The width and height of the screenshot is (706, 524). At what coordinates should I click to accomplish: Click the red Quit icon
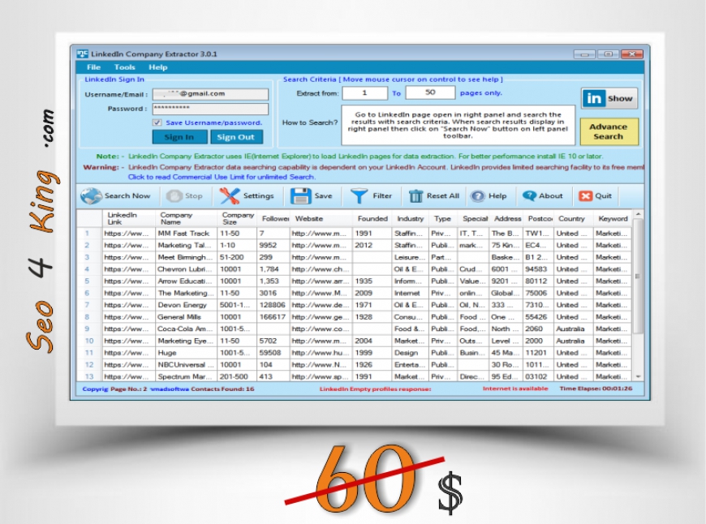[585, 195]
